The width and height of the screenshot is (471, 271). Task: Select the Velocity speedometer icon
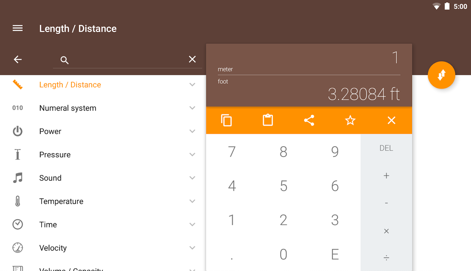[x=18, y=248]
